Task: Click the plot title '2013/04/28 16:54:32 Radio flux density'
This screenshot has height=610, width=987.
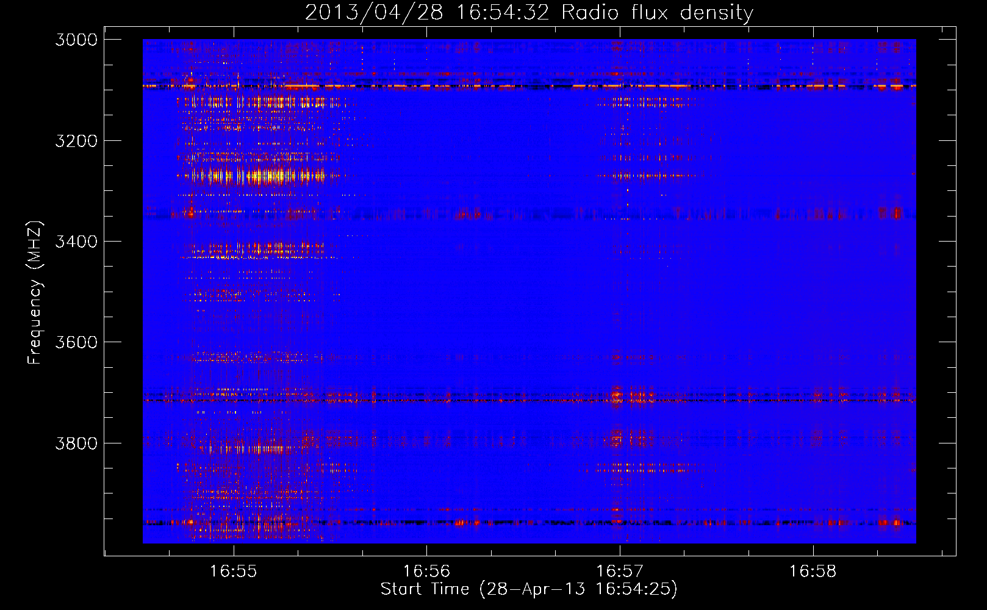Action: click(529, 12)
